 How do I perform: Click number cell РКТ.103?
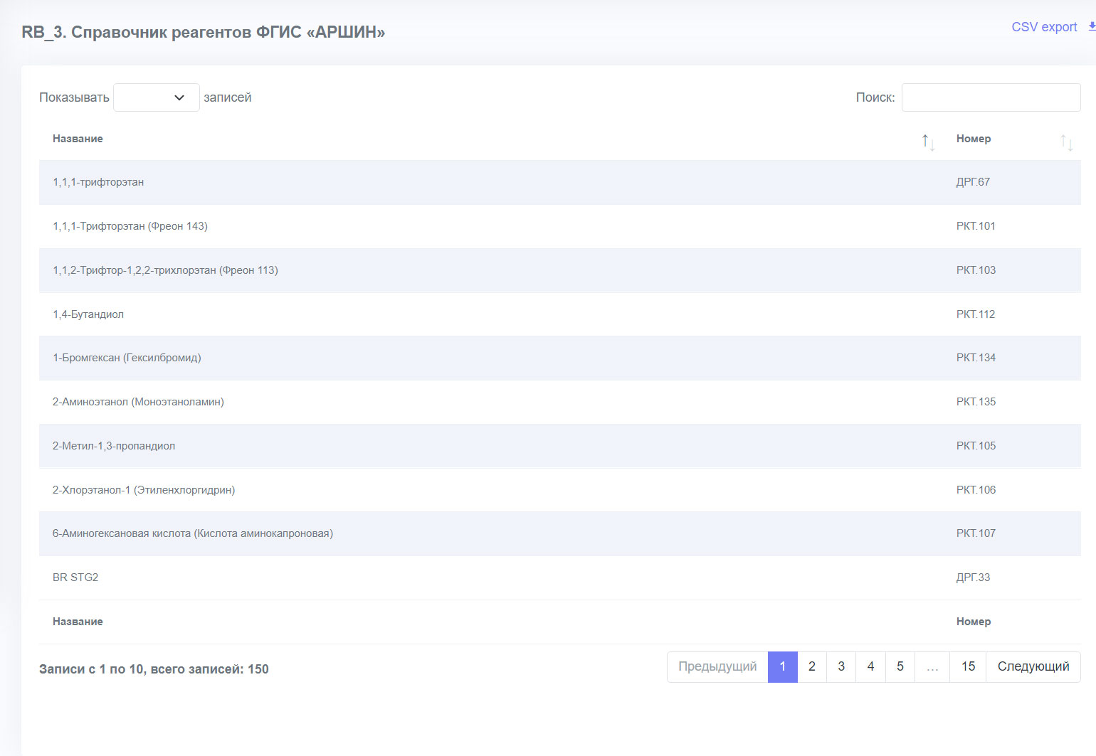976,270
